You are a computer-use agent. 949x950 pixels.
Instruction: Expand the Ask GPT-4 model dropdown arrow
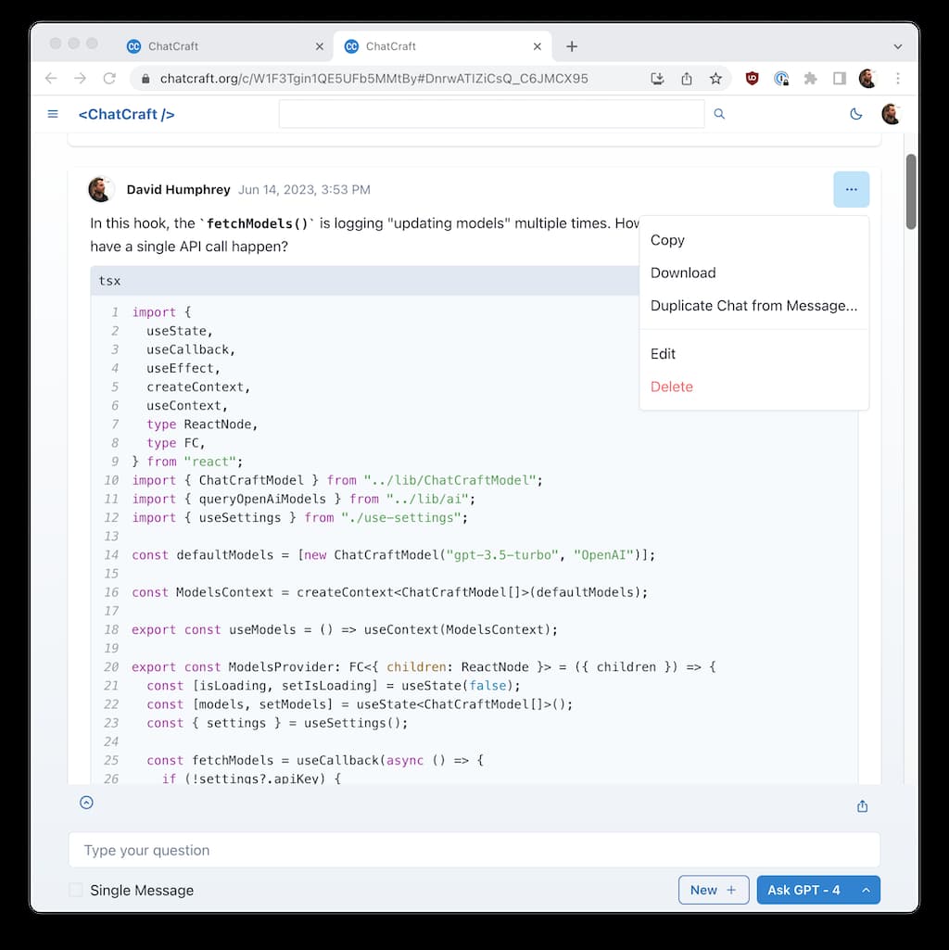866,890
